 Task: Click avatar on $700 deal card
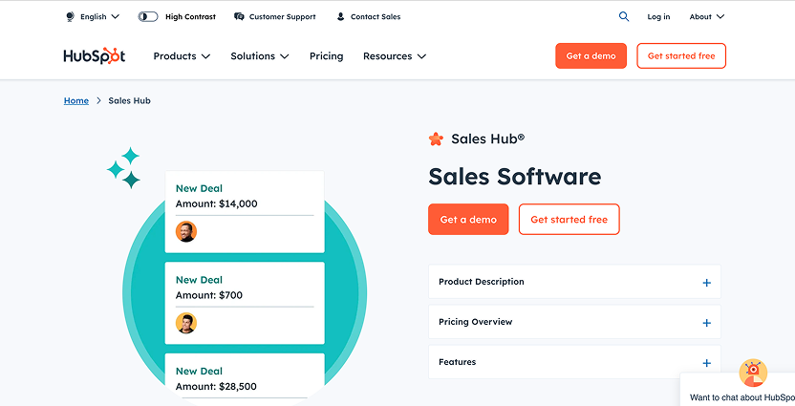[186, 323]
